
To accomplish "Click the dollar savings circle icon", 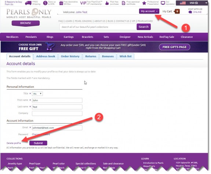I will [45, 3].
